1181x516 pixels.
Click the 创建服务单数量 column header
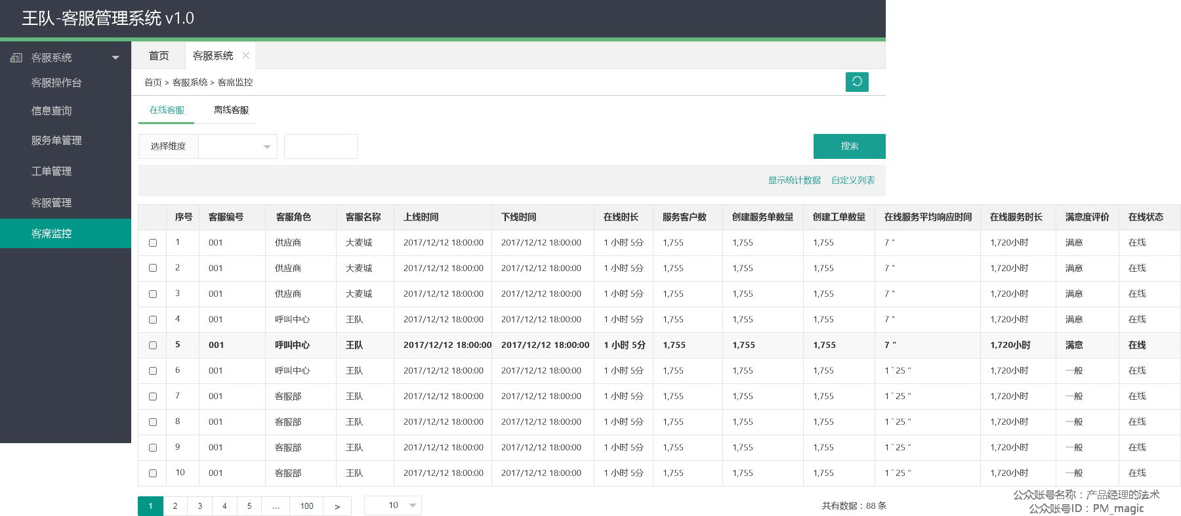point(762,217)
